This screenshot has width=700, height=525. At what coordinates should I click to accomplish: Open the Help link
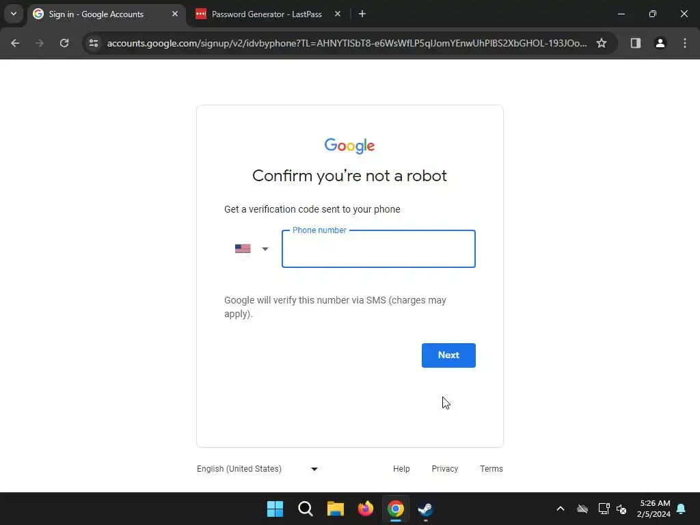(x=401, y=469)
